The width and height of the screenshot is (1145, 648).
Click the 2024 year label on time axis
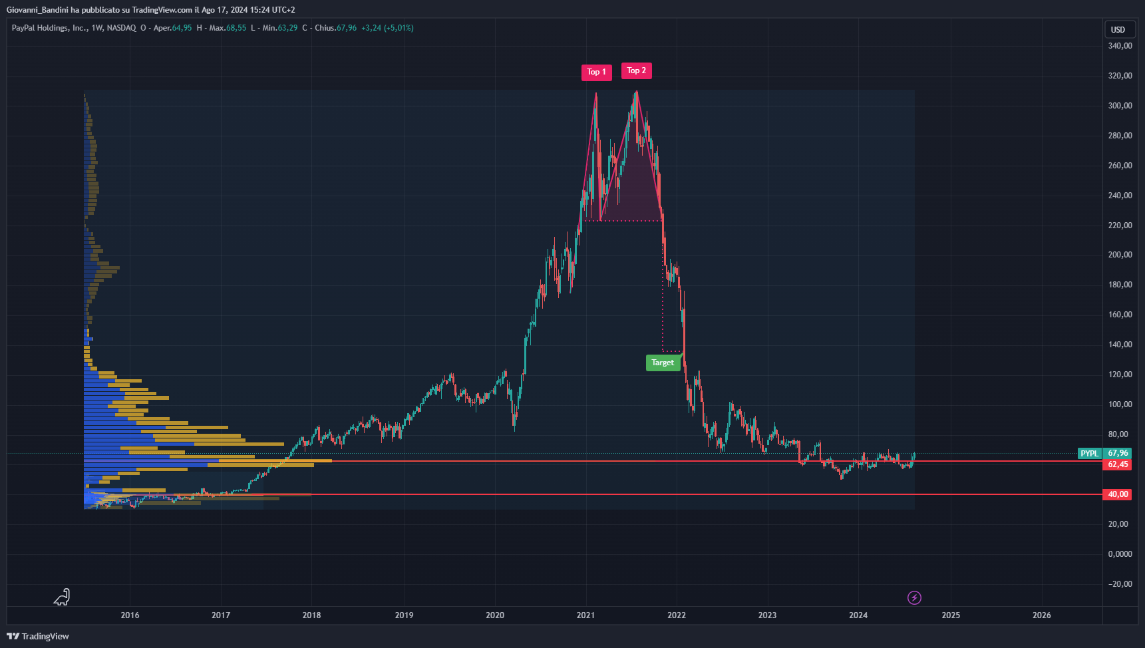point(858,615)
